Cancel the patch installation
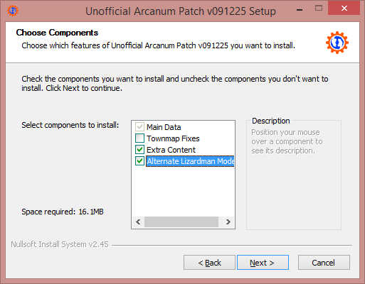The width and height of the screenshot is (365, 284). [x=324, y=263]
